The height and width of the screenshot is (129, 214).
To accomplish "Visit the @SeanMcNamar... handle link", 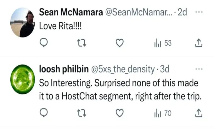I will click(x=139, y=12).
